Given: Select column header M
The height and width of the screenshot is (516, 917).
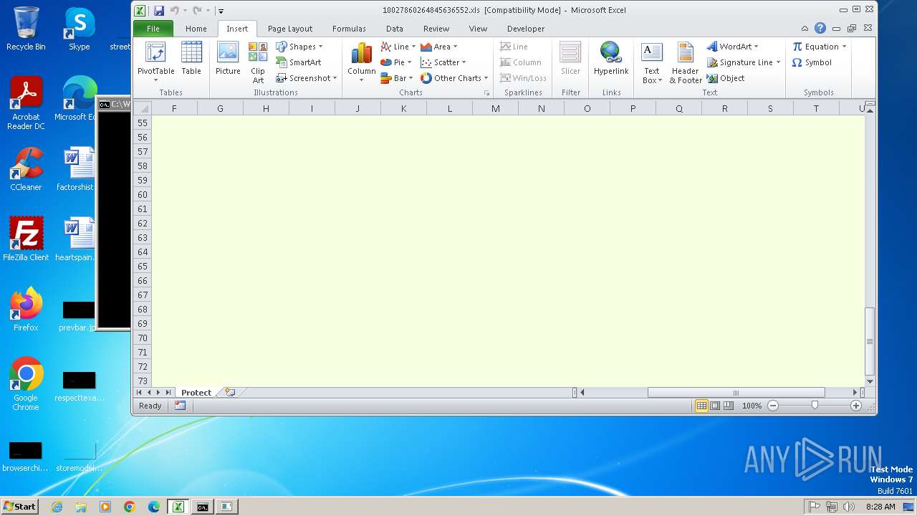Looking at the screenshot, I should (x=495, y=108).
